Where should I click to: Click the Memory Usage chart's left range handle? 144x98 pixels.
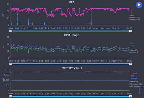coord(11,96)
